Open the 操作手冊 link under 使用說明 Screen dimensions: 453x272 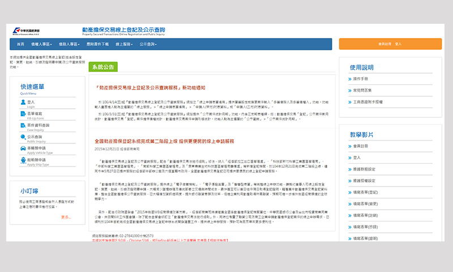[x=361, y=79]
